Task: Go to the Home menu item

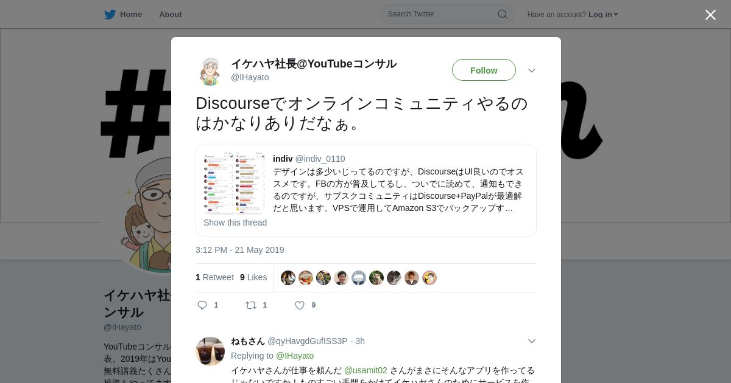Action: pyautogui.click(x=131, y=15)
